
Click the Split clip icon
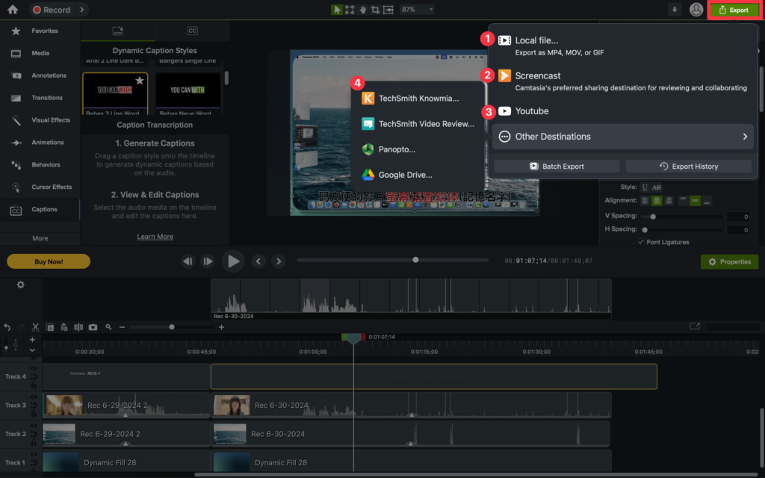click(78, 327)
